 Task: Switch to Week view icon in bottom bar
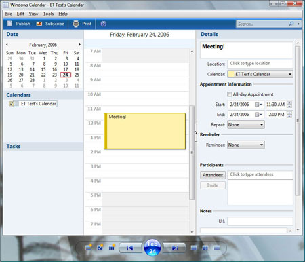[205, 248]
